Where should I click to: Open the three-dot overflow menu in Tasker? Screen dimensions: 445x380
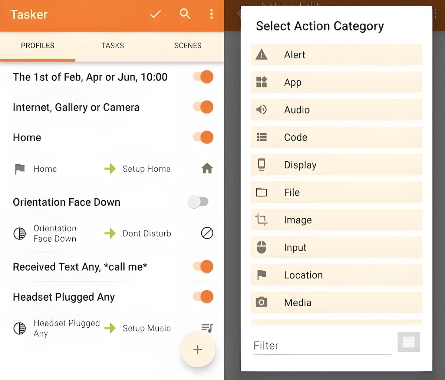(211, 14)
